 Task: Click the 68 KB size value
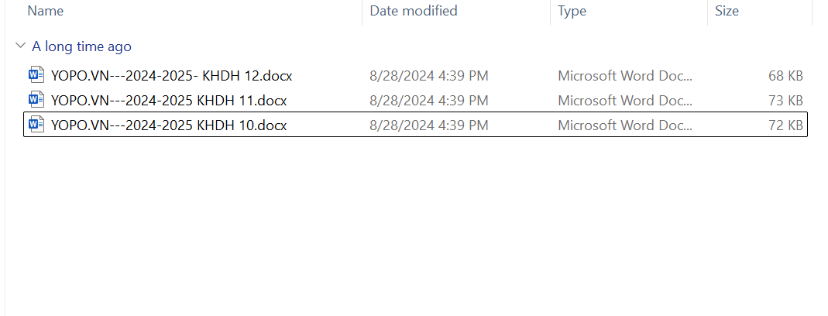(x=785, y=76)
